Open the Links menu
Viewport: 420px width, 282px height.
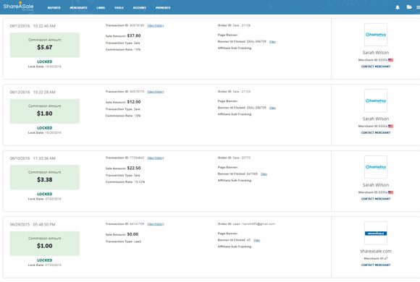click(101, 8)
